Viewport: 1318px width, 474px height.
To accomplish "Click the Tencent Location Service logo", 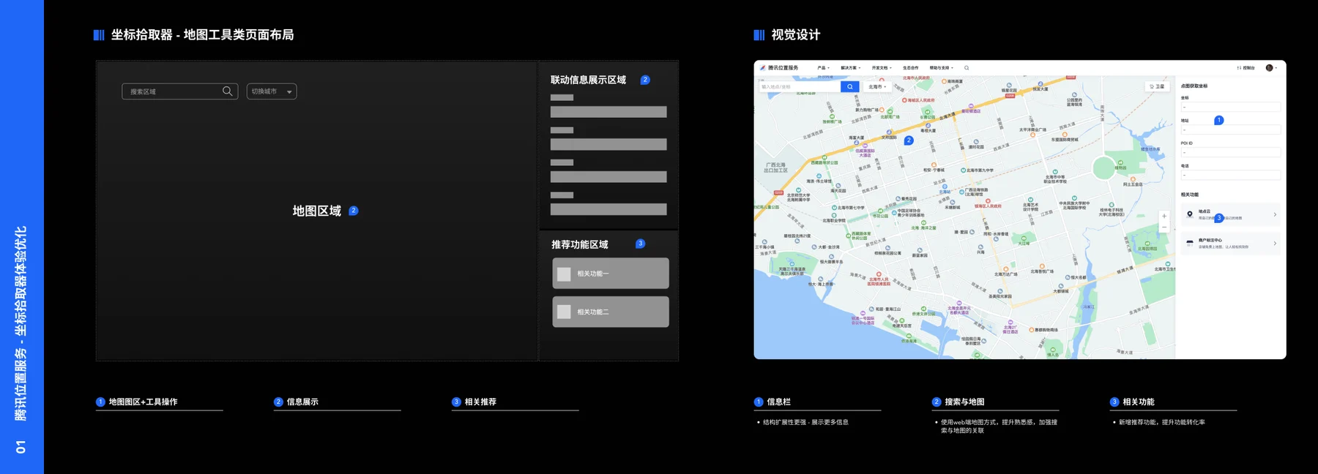I will 779,67.
